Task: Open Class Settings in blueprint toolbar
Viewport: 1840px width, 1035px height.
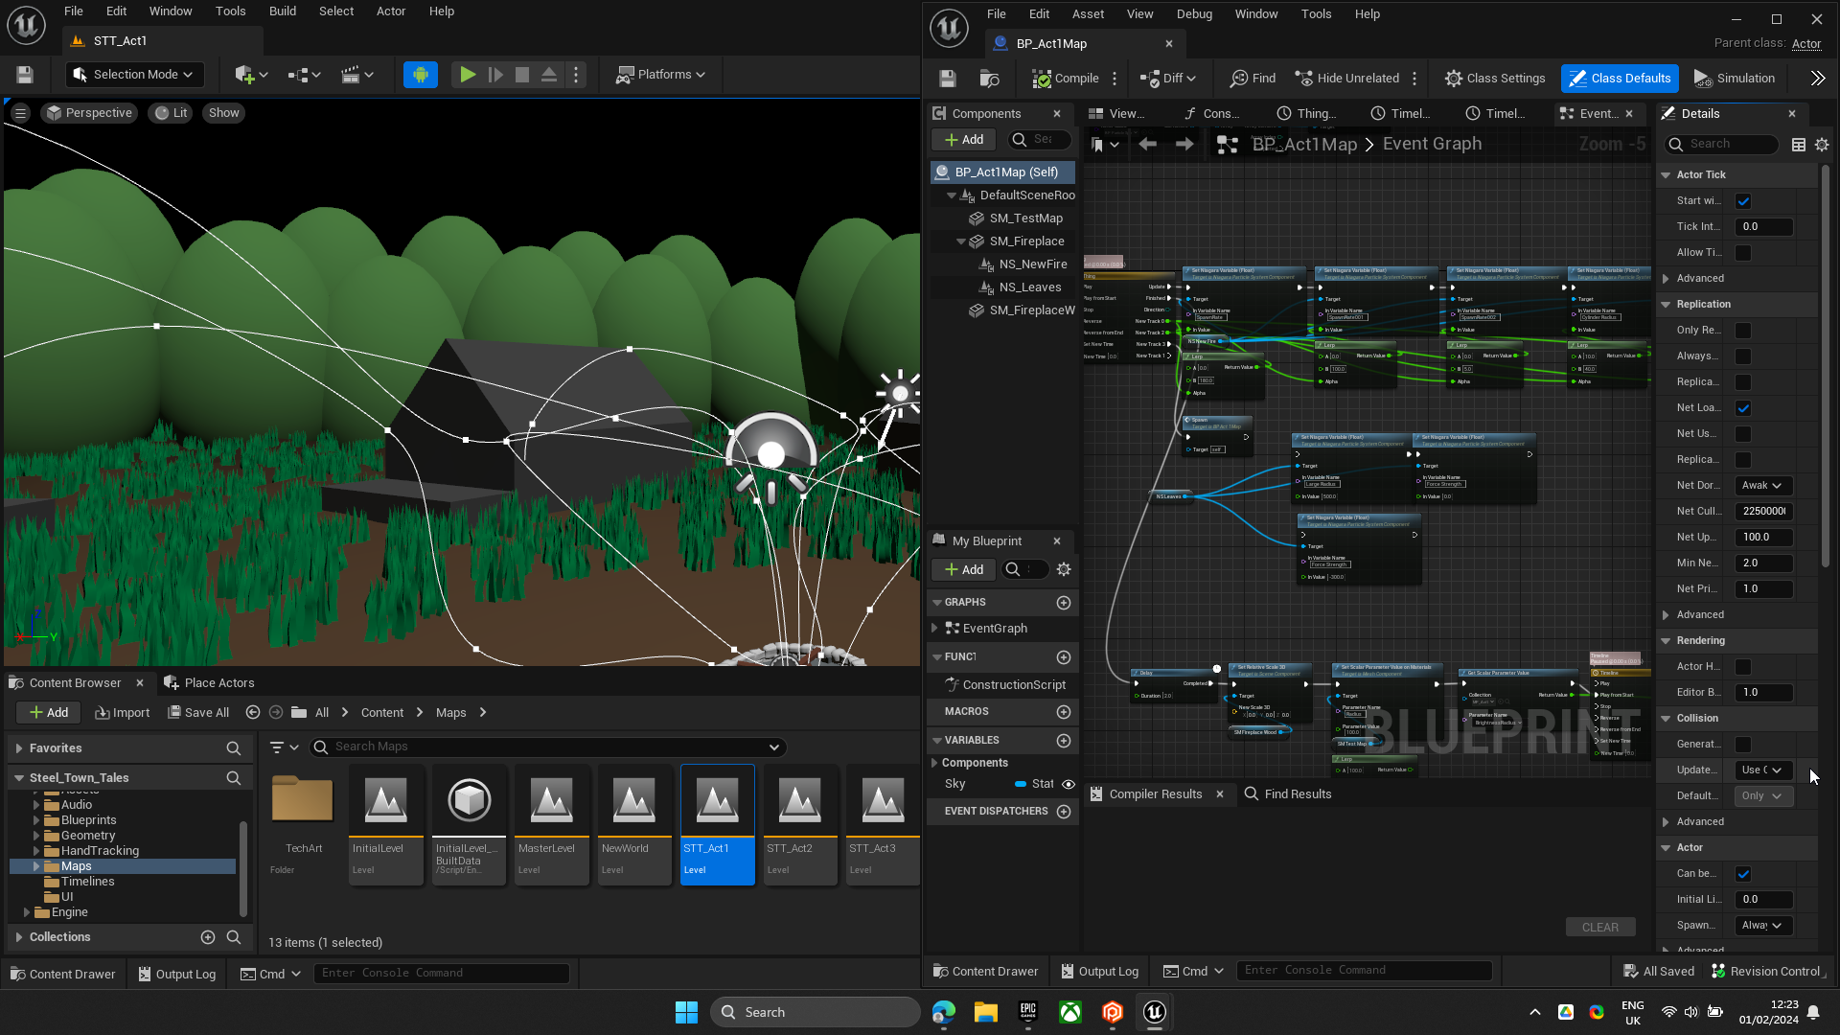Action: [x=1495, y=79]
